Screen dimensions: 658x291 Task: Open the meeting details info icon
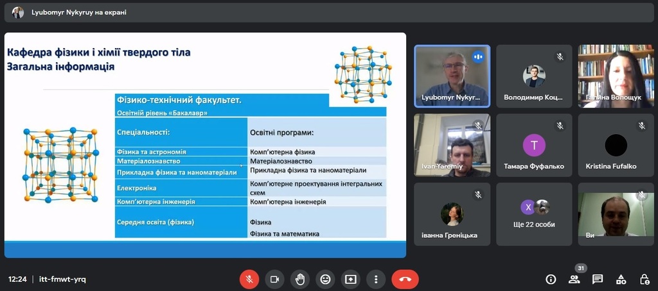coord(551,279)
